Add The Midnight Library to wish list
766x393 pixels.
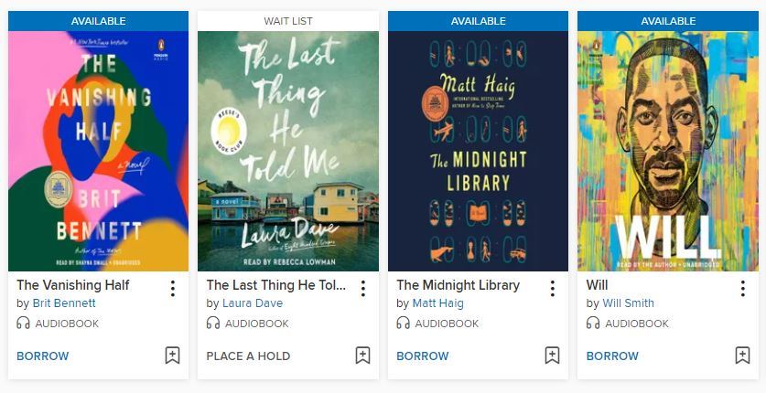click(x=552, y=356)
